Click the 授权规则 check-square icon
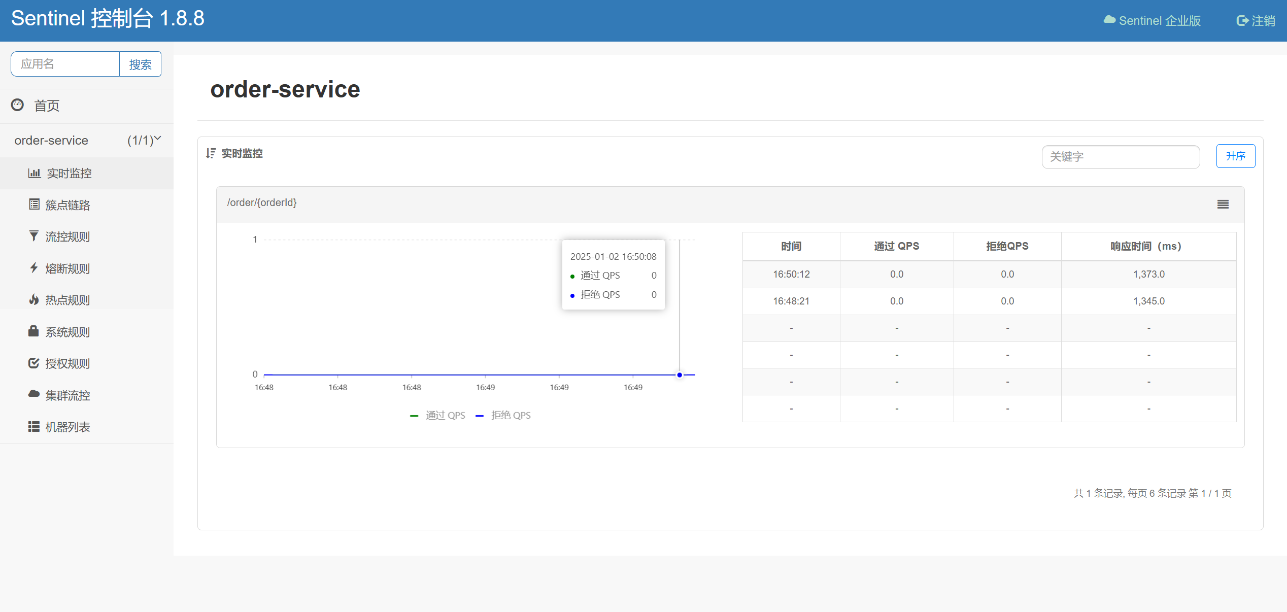 (34, 363)
